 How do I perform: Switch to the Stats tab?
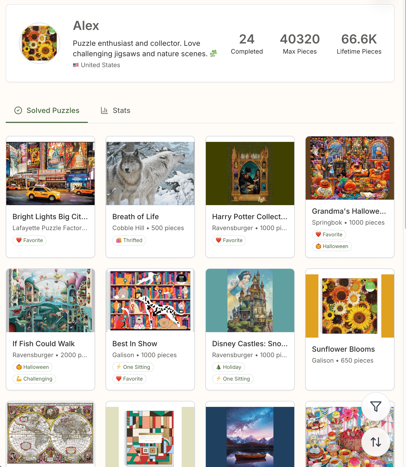121,110
